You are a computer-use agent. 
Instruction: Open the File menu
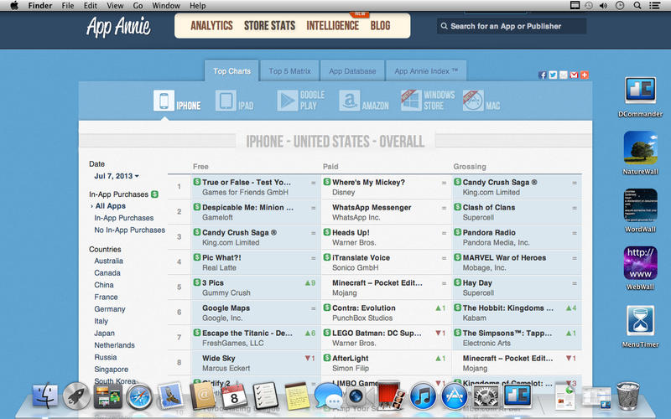tap(68, 6)
